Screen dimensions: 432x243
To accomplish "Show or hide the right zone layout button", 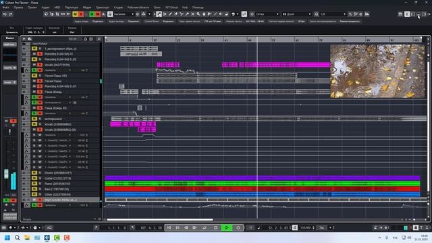I will click(424, 14).
